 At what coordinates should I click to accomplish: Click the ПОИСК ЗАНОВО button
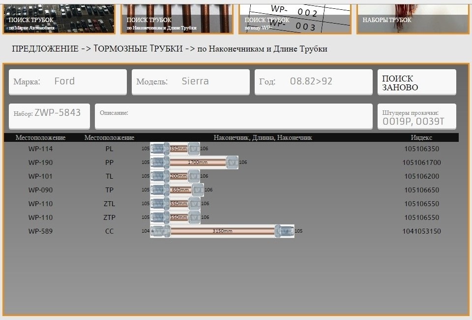[x=416, y=82]
